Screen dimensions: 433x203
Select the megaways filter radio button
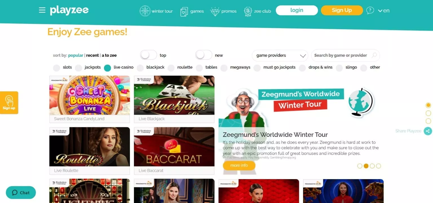pos(224,68)
